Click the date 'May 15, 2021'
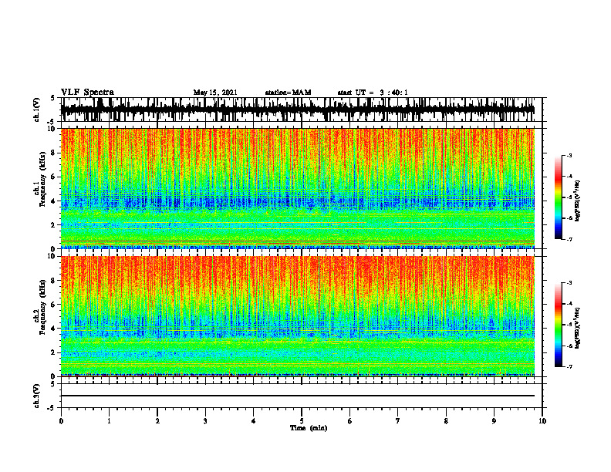 215,93
